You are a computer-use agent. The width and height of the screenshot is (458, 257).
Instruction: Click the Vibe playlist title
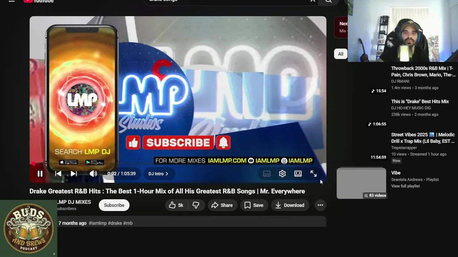click(x=396, y=173)
